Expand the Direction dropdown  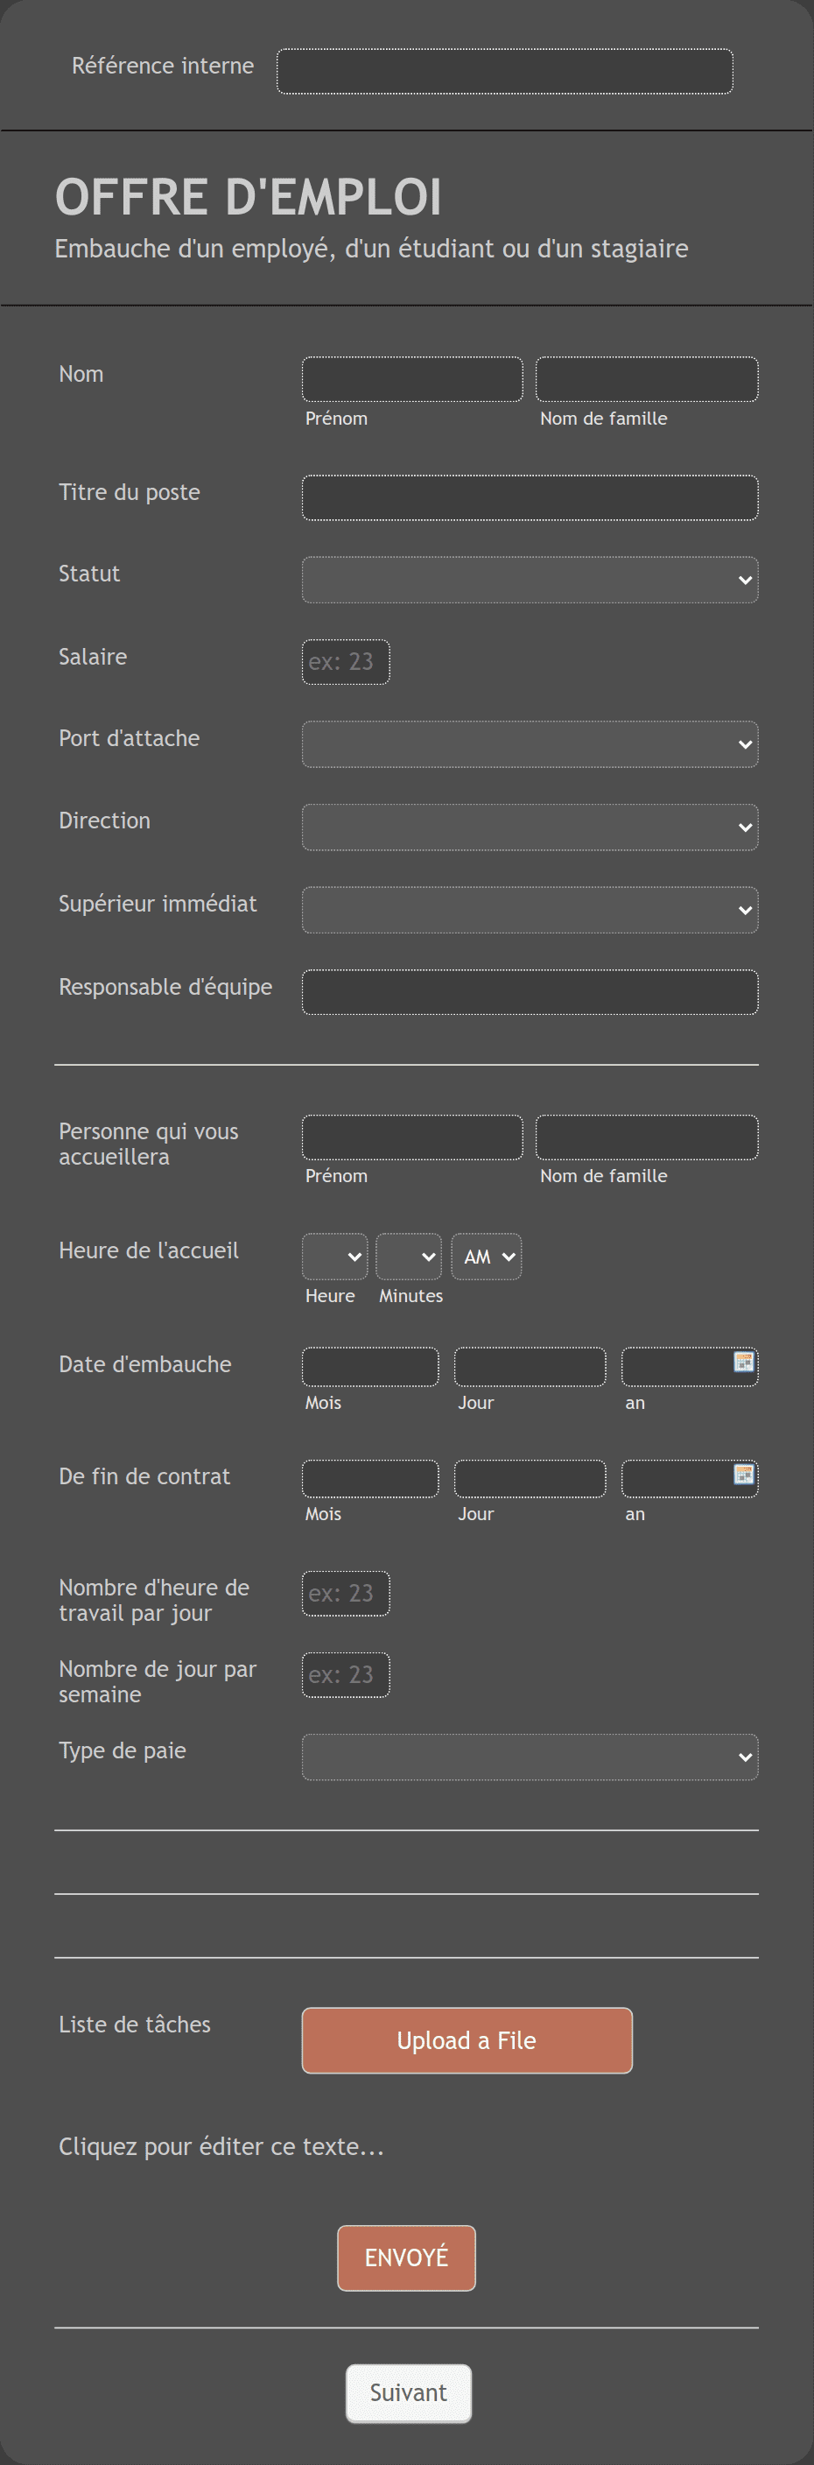click(530, 828)
